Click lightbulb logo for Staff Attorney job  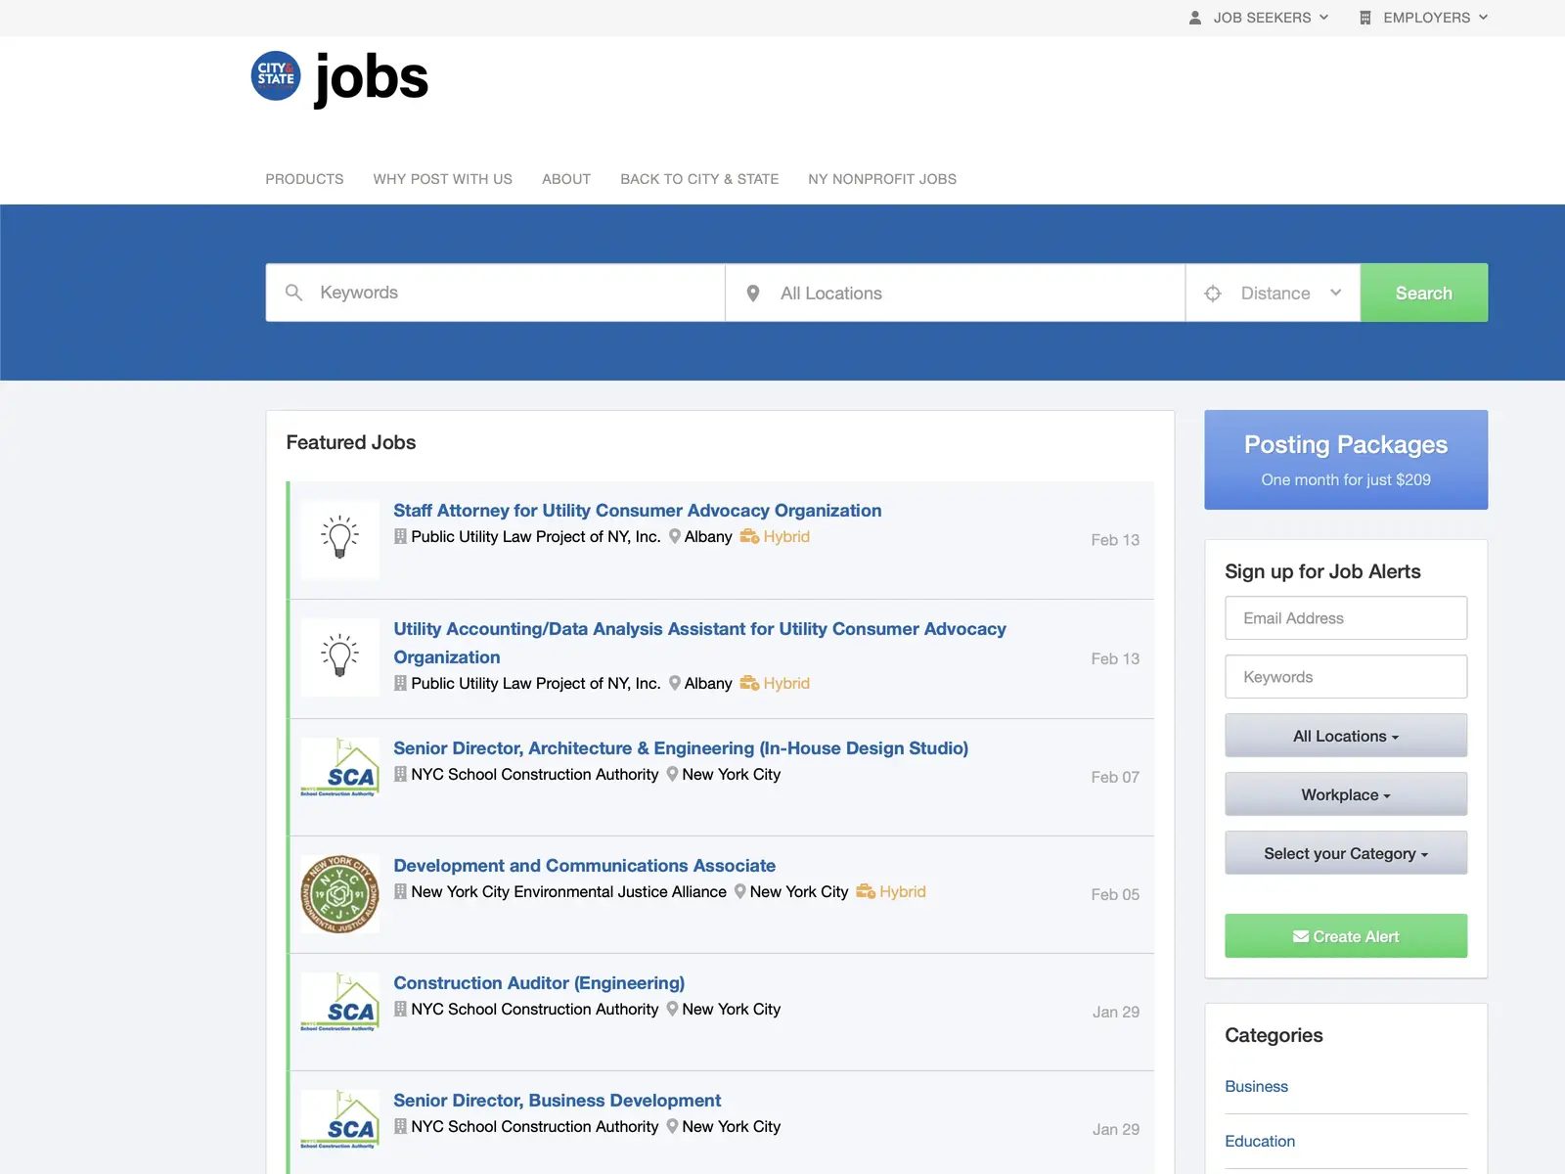pyautogui.click(x=340, y=539)
